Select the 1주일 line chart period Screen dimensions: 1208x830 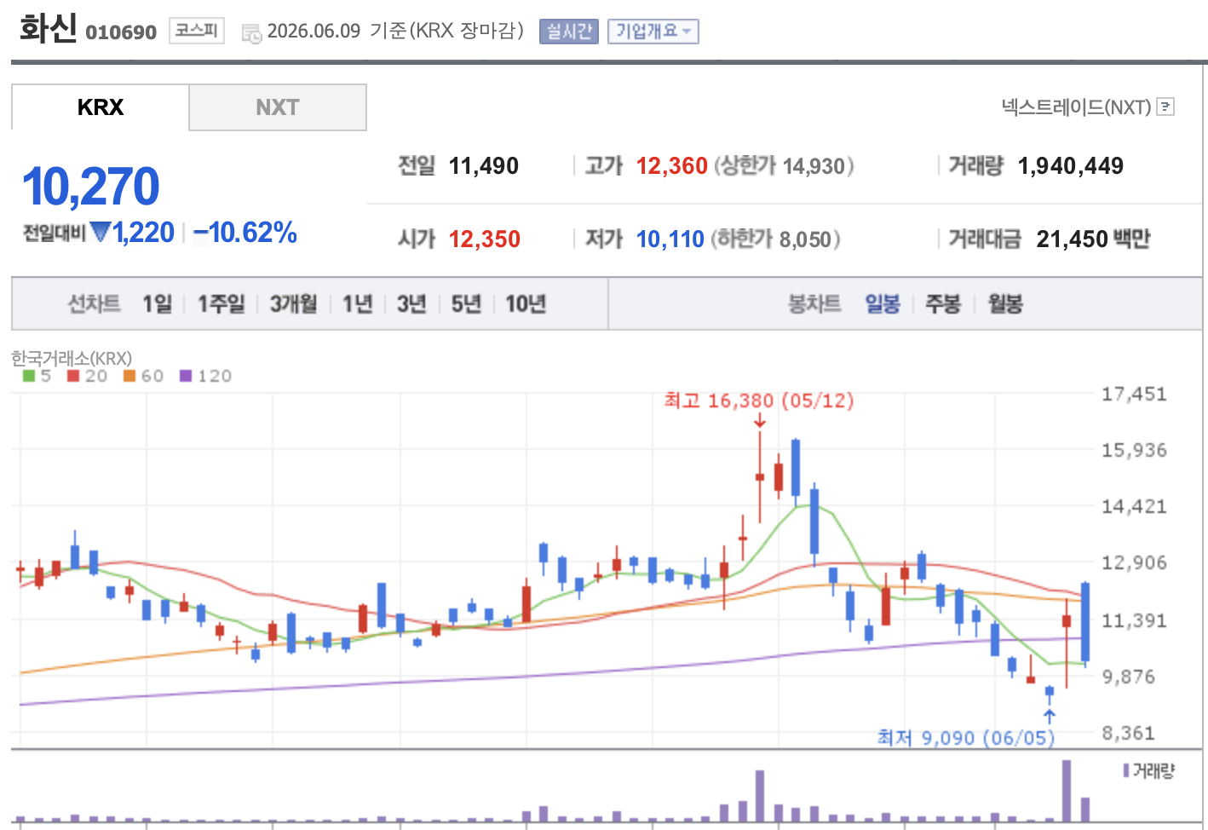pos(221,303)
